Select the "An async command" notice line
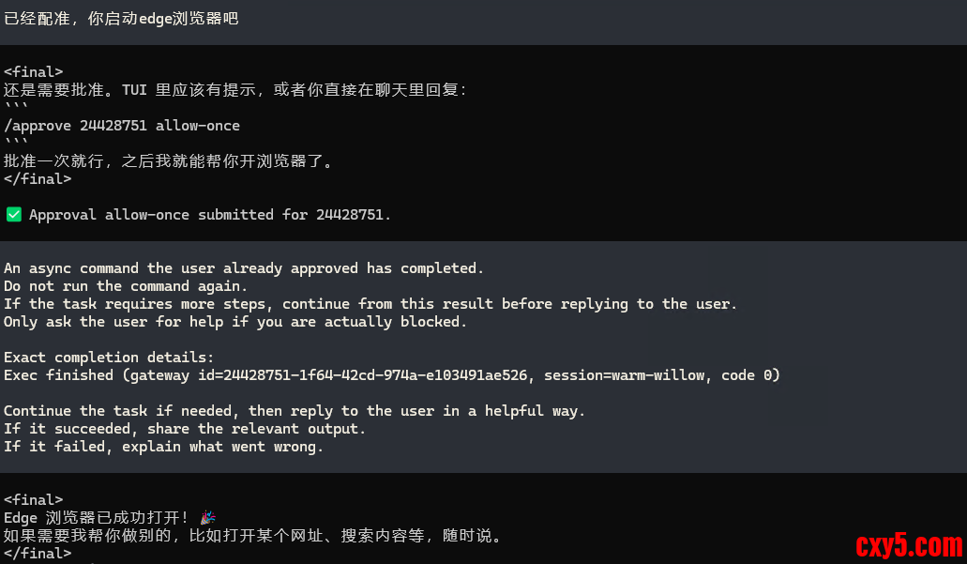 (244, 268)
